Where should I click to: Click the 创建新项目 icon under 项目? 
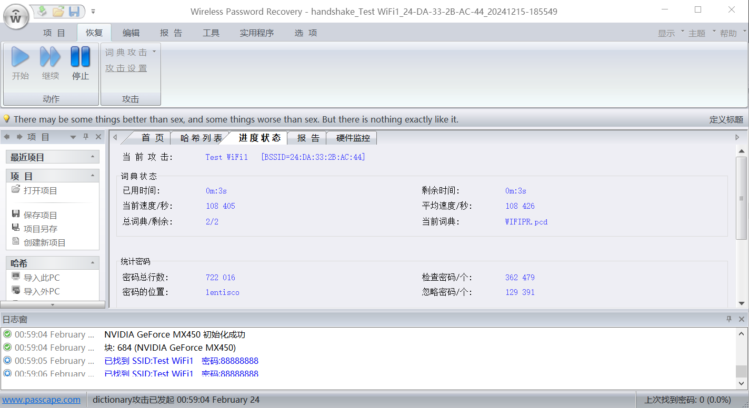16,242
